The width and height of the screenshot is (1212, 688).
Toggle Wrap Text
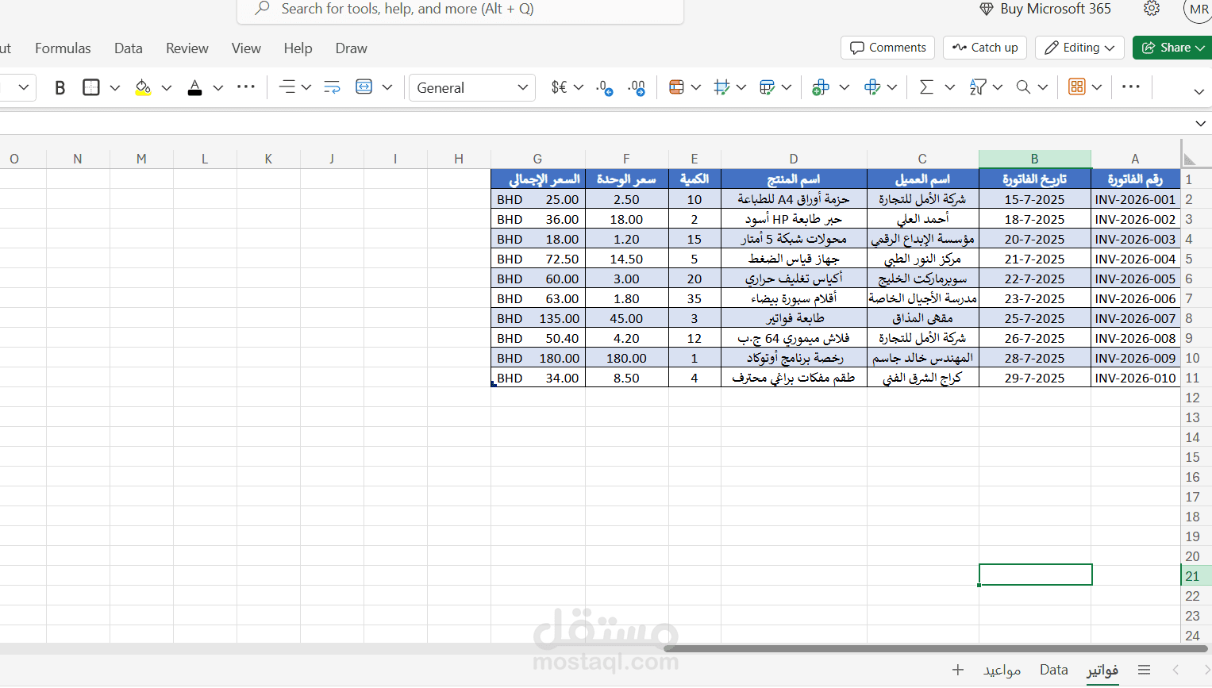click(x=332, y=87)
